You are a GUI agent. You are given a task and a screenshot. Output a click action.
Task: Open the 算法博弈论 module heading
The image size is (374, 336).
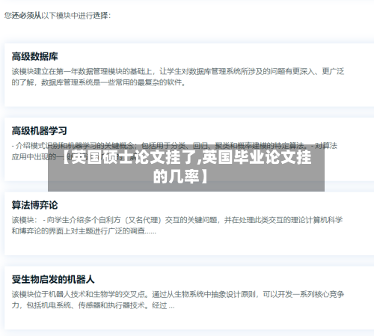[35, 205]
